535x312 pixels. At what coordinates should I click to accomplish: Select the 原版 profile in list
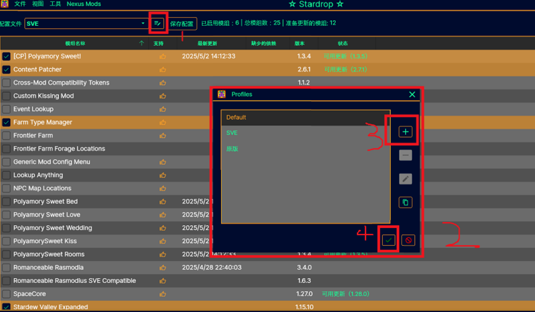pyautogui.click(x=232, y=149)
